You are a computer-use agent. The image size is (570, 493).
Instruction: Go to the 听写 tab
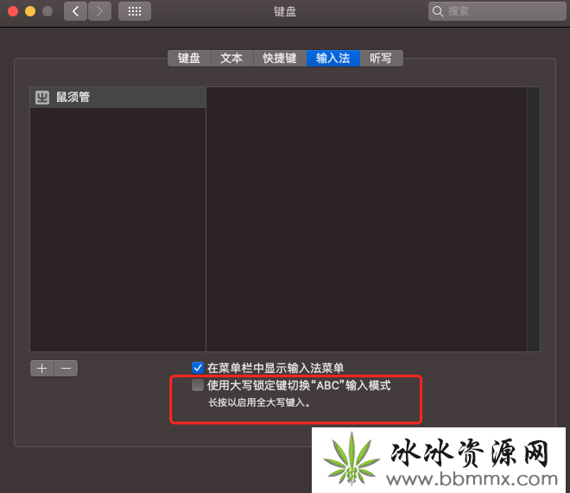pos(381,58)
